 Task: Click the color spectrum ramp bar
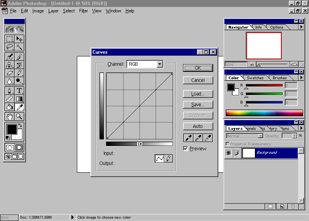tap(264, 113)
